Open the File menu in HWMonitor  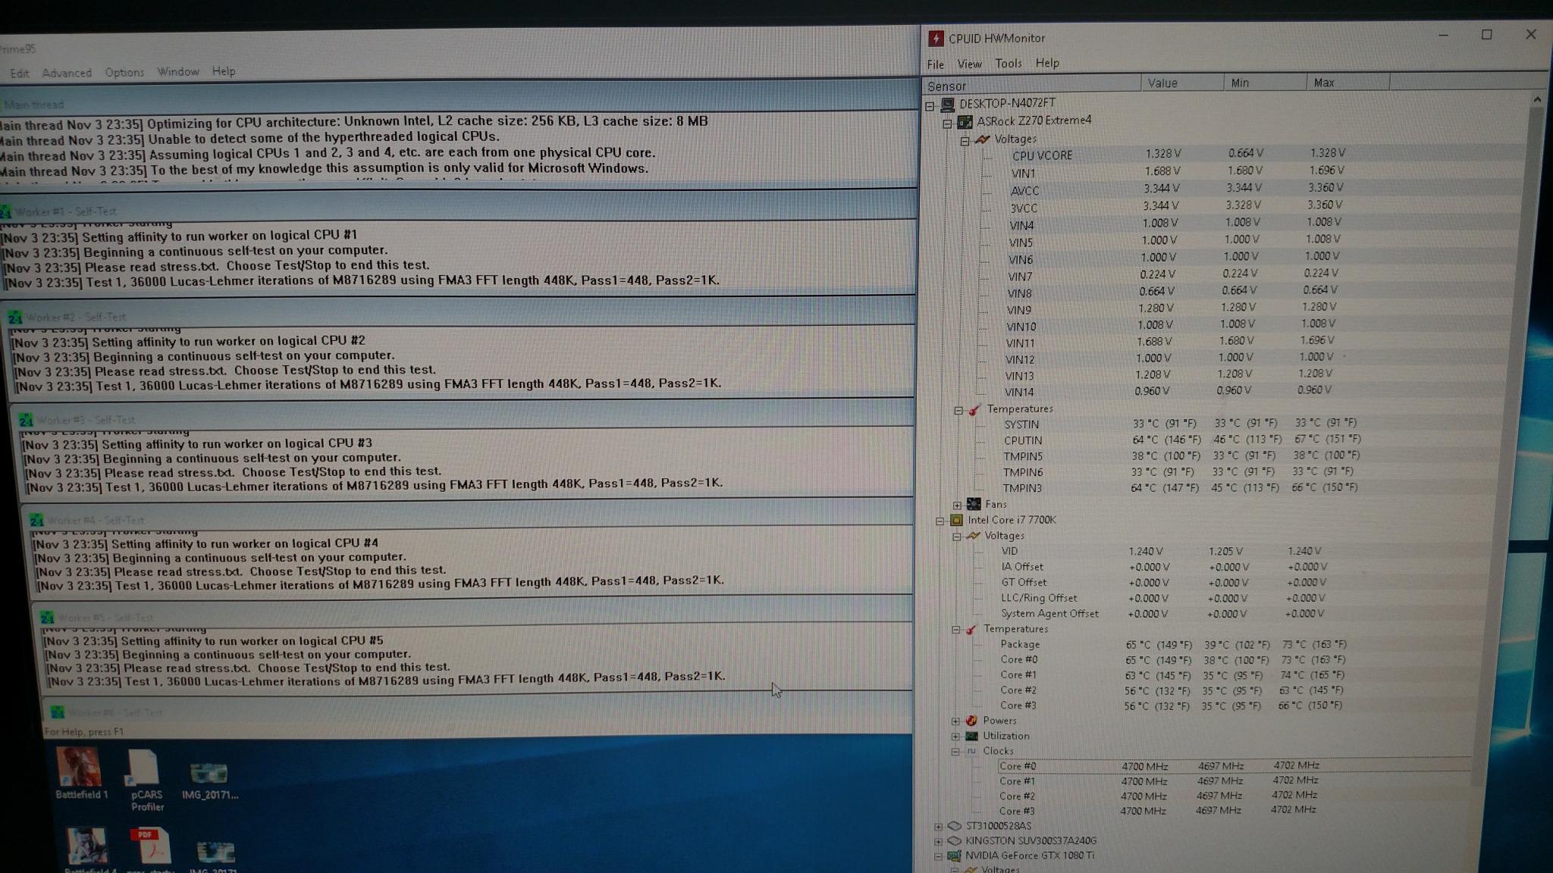[936, 64]
